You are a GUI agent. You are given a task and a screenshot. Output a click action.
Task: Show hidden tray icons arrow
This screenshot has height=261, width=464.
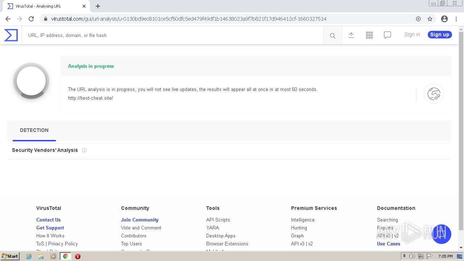[x=404, y=256]
